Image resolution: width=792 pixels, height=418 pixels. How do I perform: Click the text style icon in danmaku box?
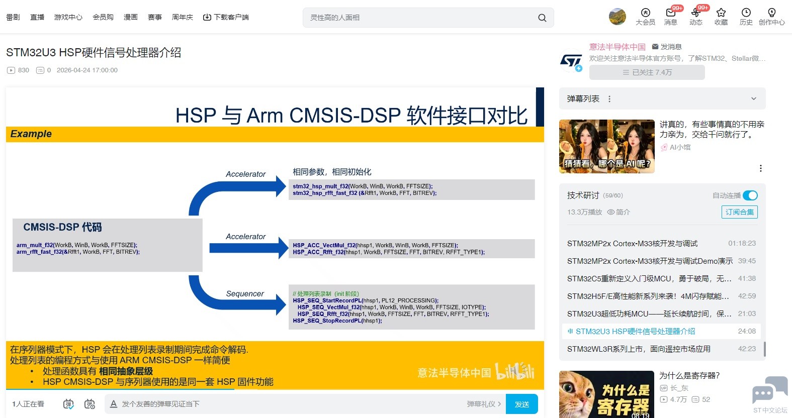114,404
